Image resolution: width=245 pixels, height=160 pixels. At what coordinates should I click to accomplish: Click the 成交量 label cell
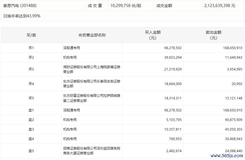95,6
